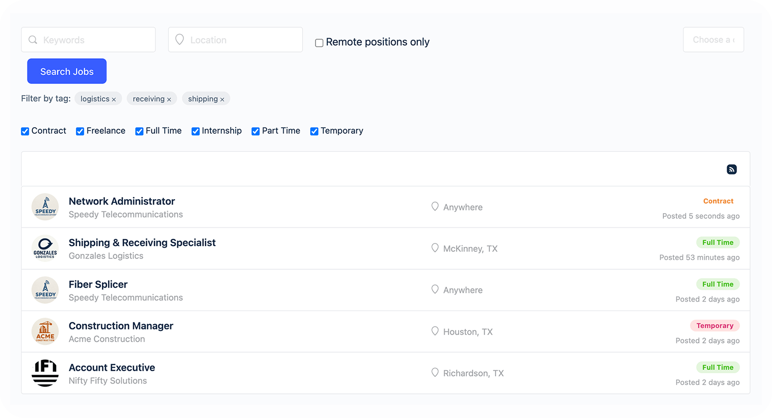Open the Shipping & Receiving Specialist listing
Screen dimensions: 772x418
point(142,242)
